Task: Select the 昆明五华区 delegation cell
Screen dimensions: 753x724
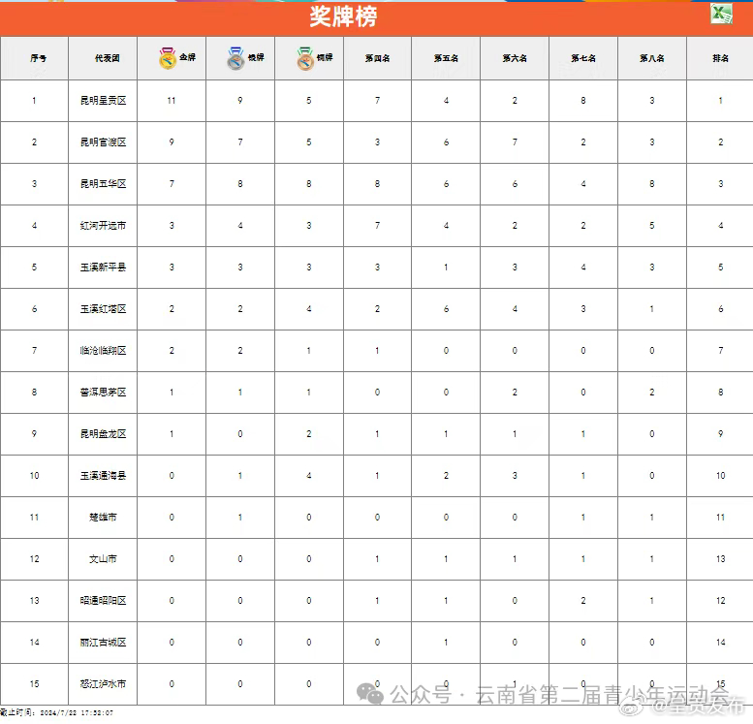Action: click(x=103, y=184)
